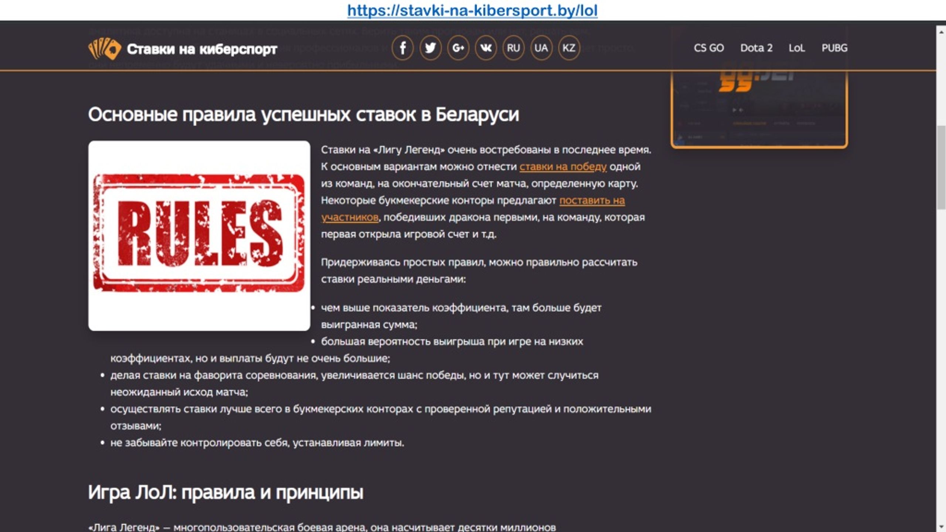Open the VK social icon
Screen dimensions: 946x532
(x=486, y=48)
